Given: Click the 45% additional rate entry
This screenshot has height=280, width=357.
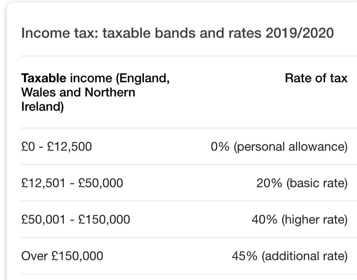Looking at the screenshot, I should tap(290, 256).
